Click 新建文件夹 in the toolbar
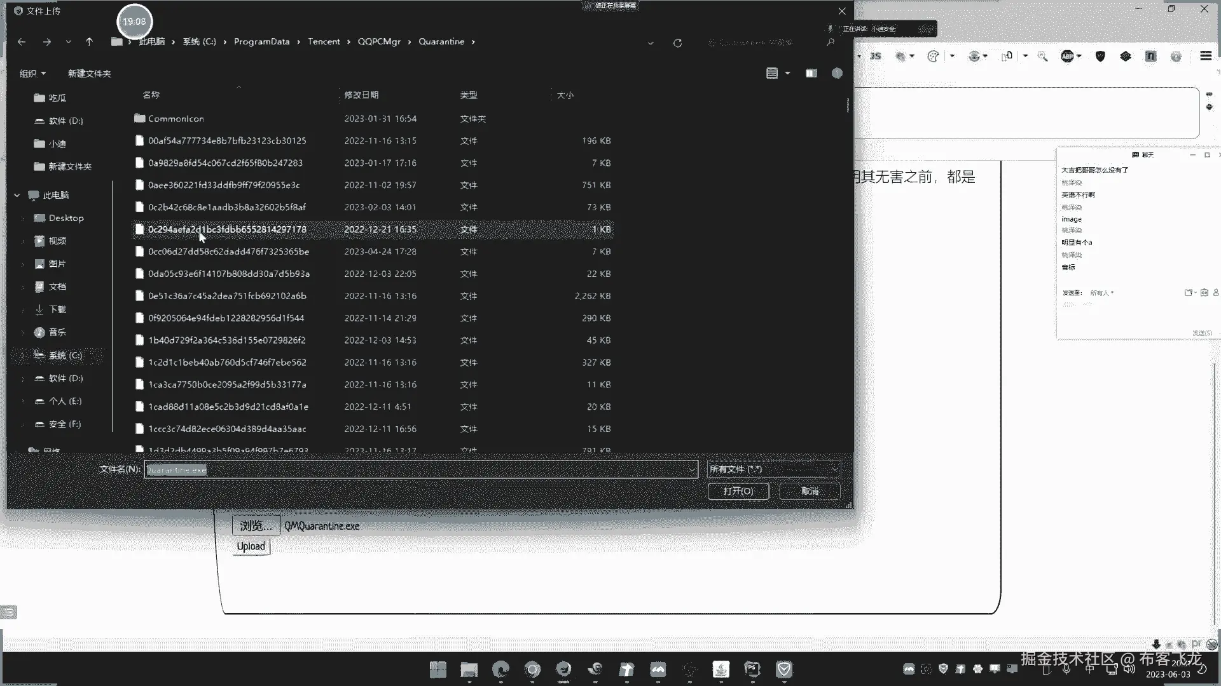1221x686 pixels. [x=89, y=74]
